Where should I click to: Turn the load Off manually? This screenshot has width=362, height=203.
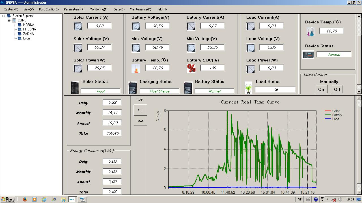[337, 89]
